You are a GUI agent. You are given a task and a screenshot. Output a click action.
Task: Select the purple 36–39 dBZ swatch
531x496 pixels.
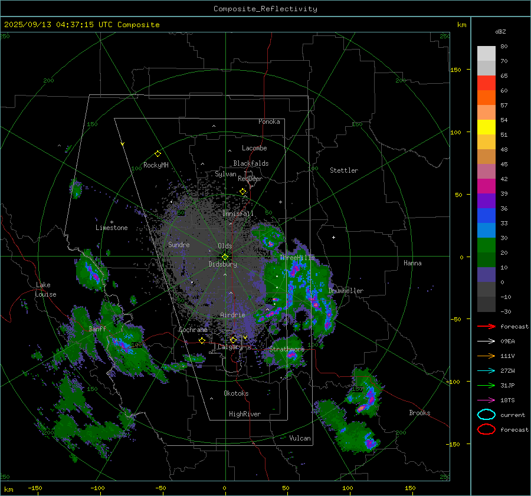coord(486,201)
